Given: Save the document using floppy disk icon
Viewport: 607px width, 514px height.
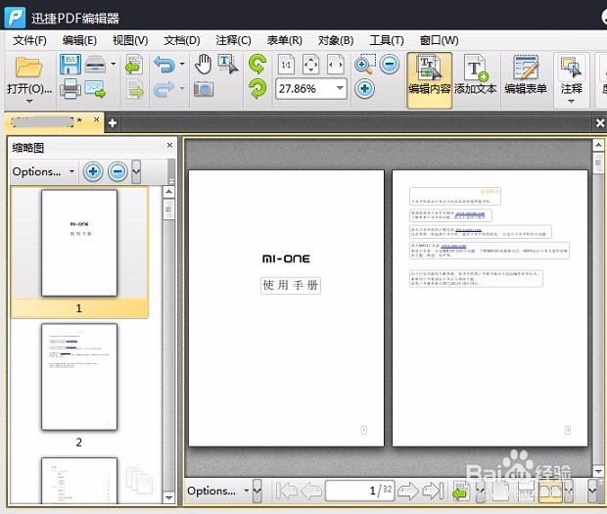Looking at the screenshot, I should (70, 65).
